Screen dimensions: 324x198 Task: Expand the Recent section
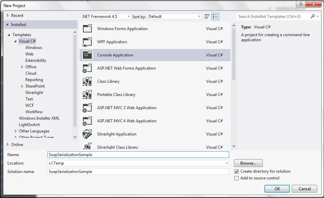coord(8,15)
